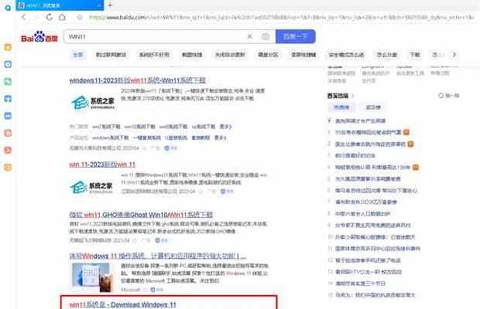The width and height of the screenshot is (480, 309).
Task: Switch to the tab beside 热搜榜
Action: point(373,107)
